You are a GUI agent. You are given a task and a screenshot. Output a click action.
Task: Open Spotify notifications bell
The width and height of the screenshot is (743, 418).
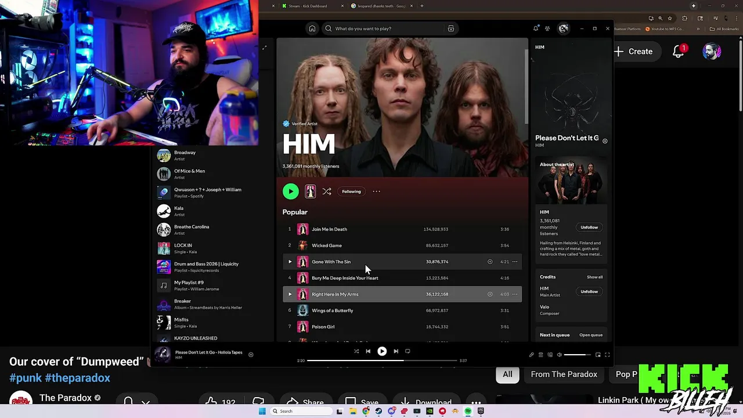coord(536,28)
